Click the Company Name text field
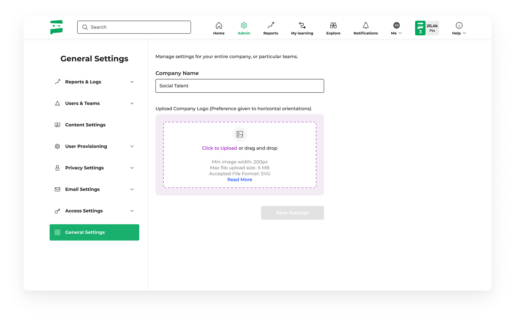Screen dimensions: 515x322 (240, 86)
